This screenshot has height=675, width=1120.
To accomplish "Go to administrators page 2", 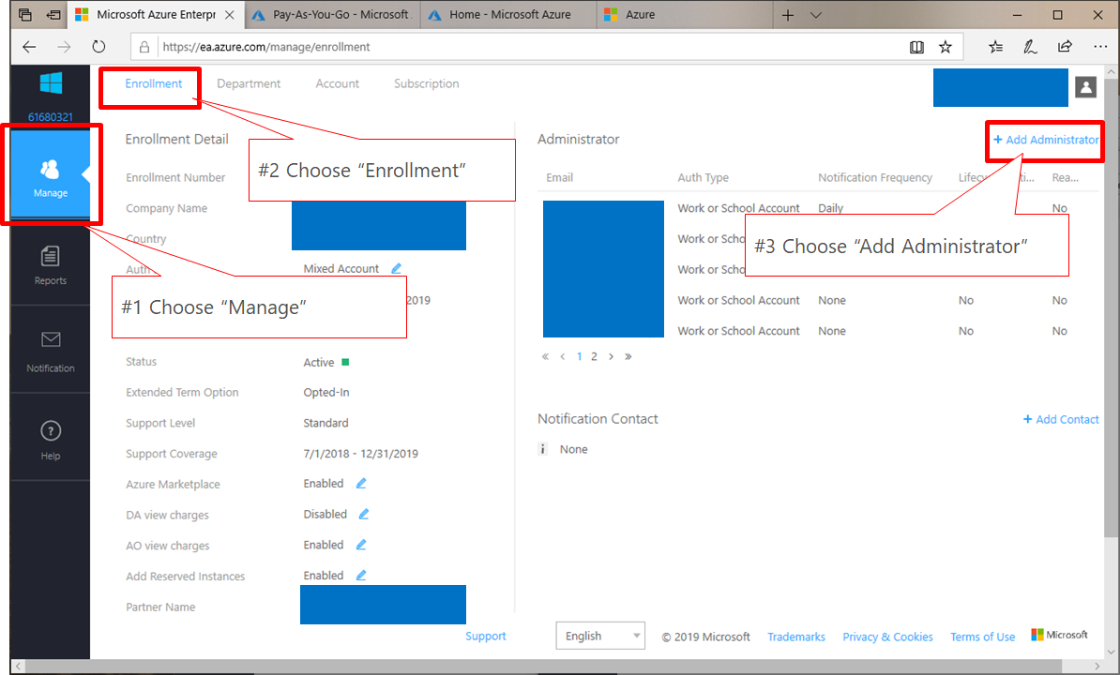I will [594, 357].
